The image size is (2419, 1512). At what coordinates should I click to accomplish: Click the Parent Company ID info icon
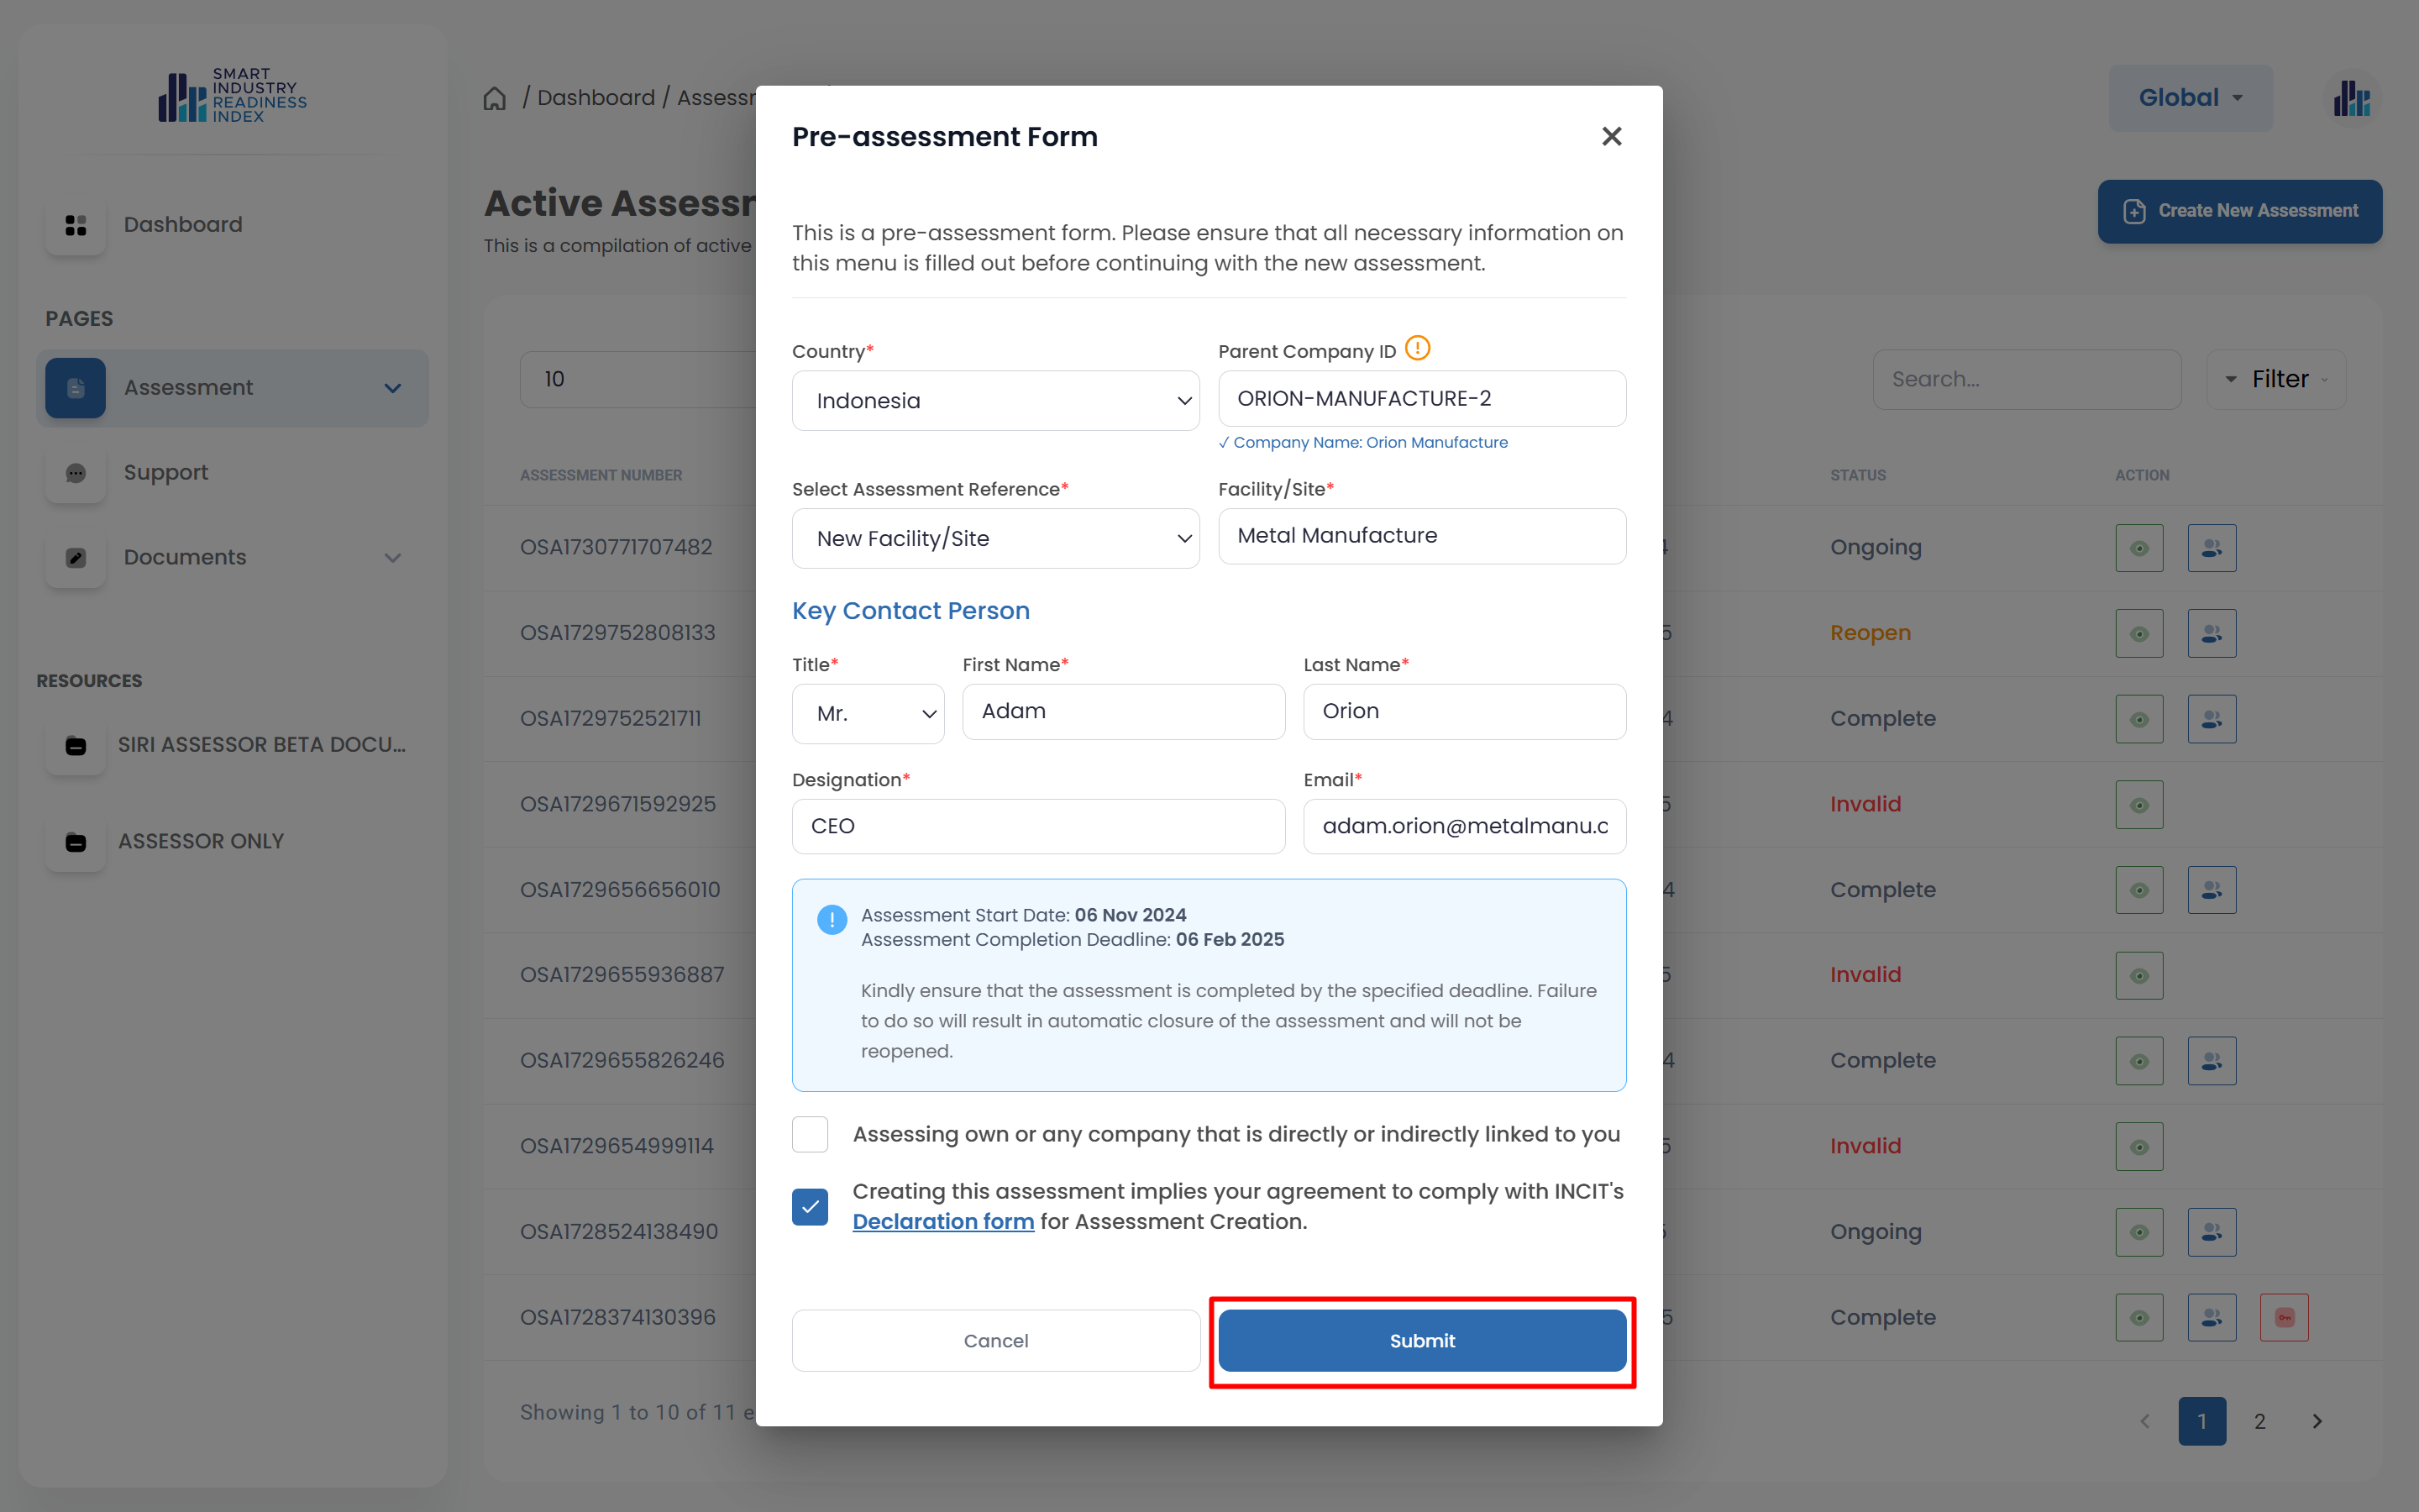(x=1416, y=349)
